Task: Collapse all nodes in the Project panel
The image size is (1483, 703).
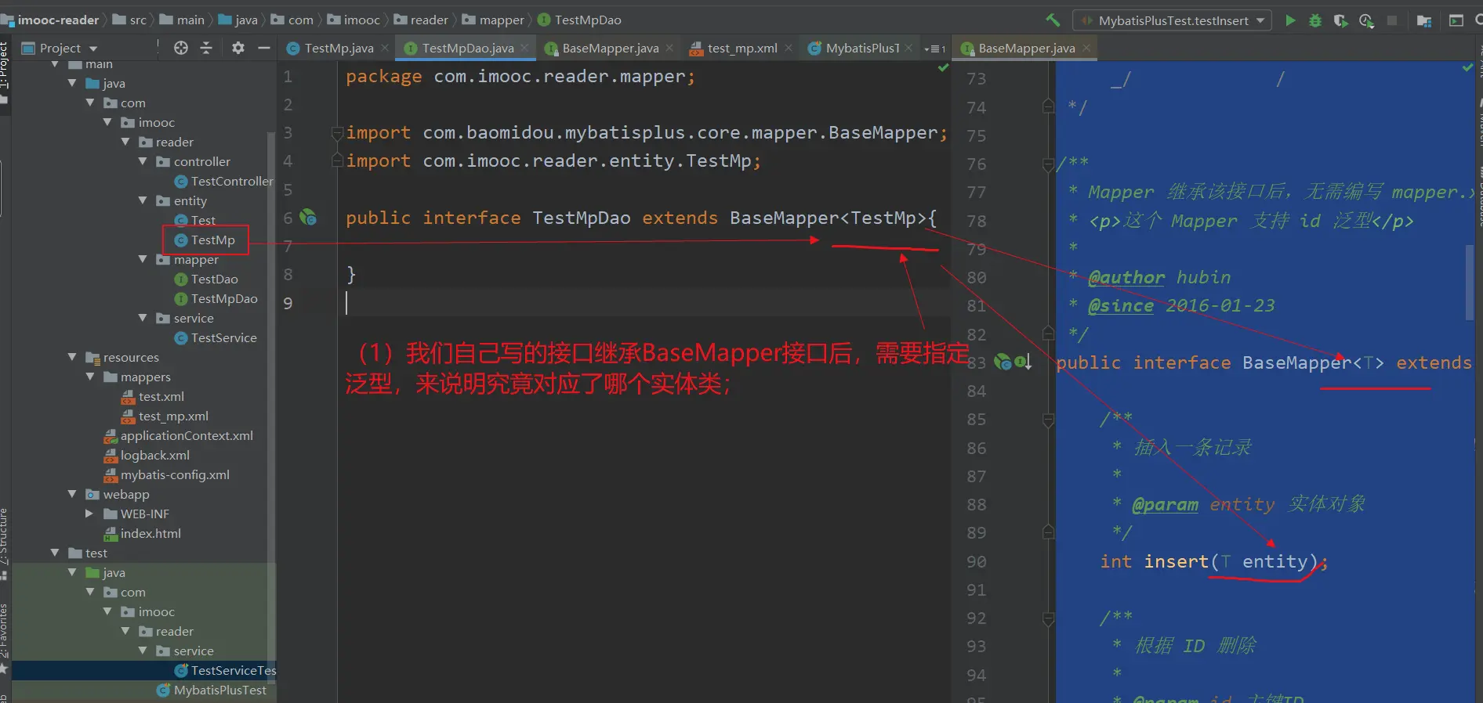Action: [x=206, y=48]
